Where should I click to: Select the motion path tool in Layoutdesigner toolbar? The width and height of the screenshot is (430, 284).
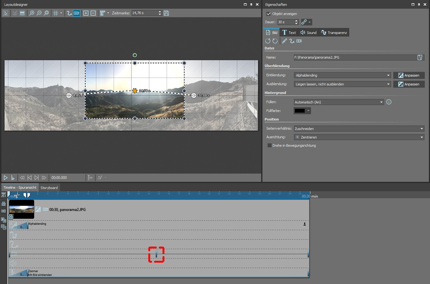click(x=69, y=13)
